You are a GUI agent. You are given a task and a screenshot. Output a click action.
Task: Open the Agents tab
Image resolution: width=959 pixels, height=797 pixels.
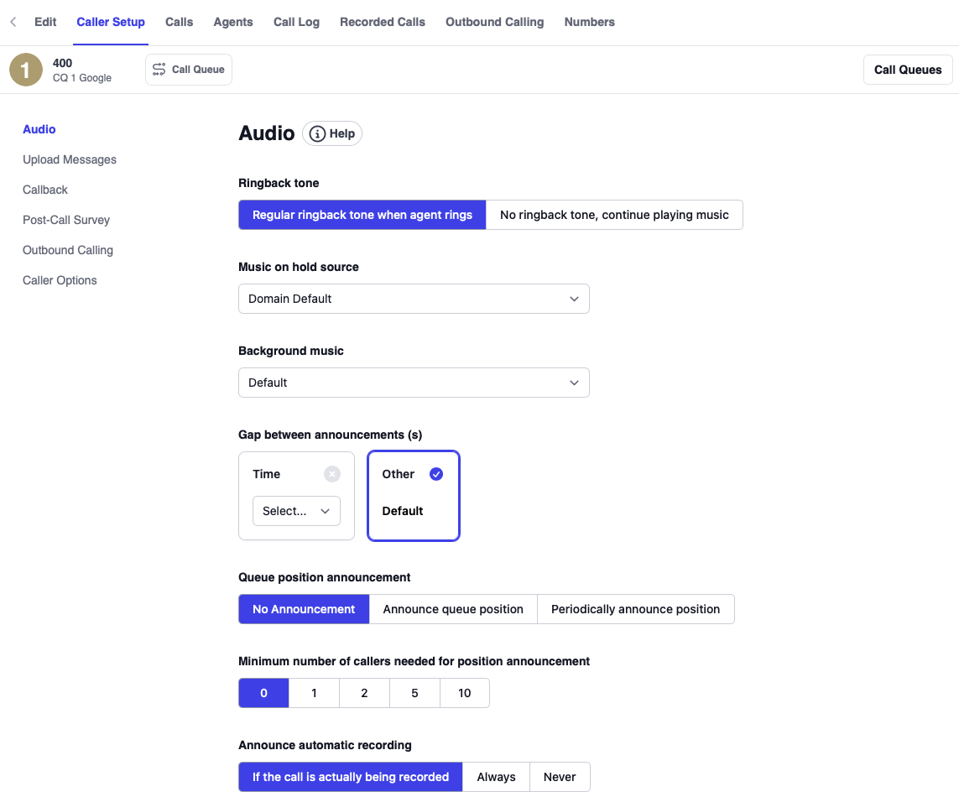pyautogui.click(x=233, y=23)
